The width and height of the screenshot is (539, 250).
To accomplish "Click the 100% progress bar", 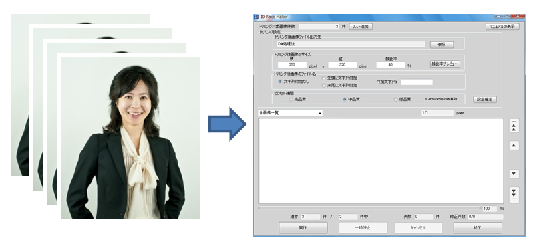I will pos(370,208).
